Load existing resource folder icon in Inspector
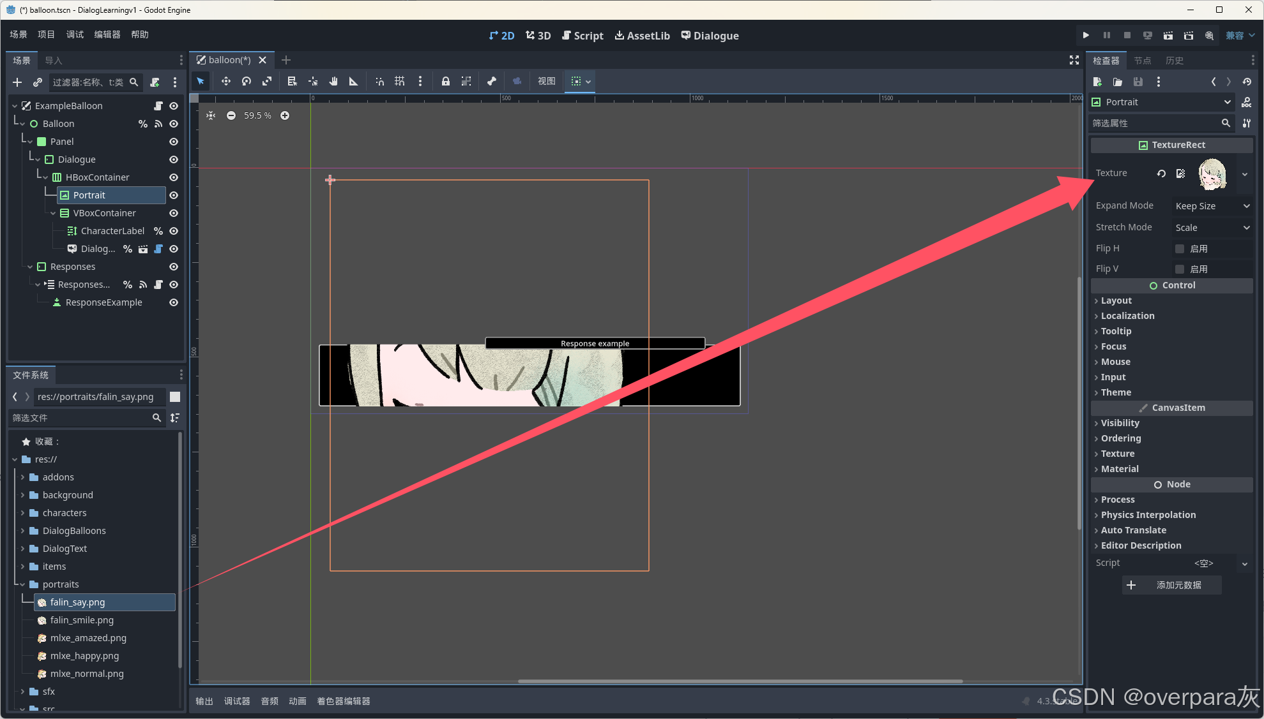The height and width of the screenshot is (719, 1264). coord(1118,82)
